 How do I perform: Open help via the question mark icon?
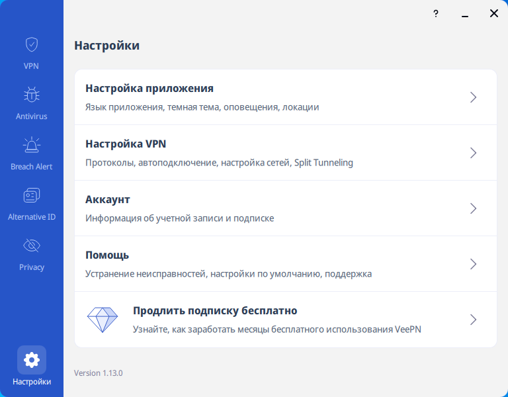436,13
